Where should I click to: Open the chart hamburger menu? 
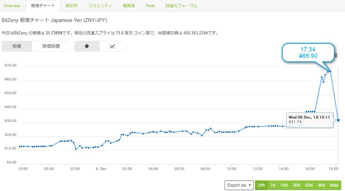pyautogui.click(x=336, y=55)
